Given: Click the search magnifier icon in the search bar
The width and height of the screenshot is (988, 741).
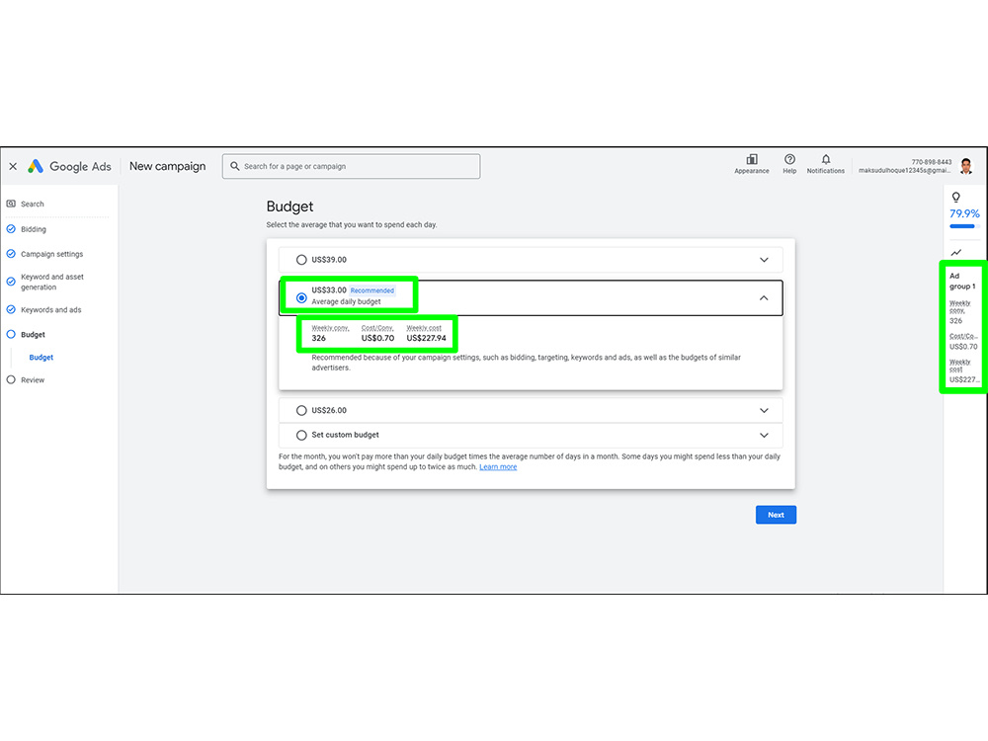Looking at the screenshot, I should [235, 166].
